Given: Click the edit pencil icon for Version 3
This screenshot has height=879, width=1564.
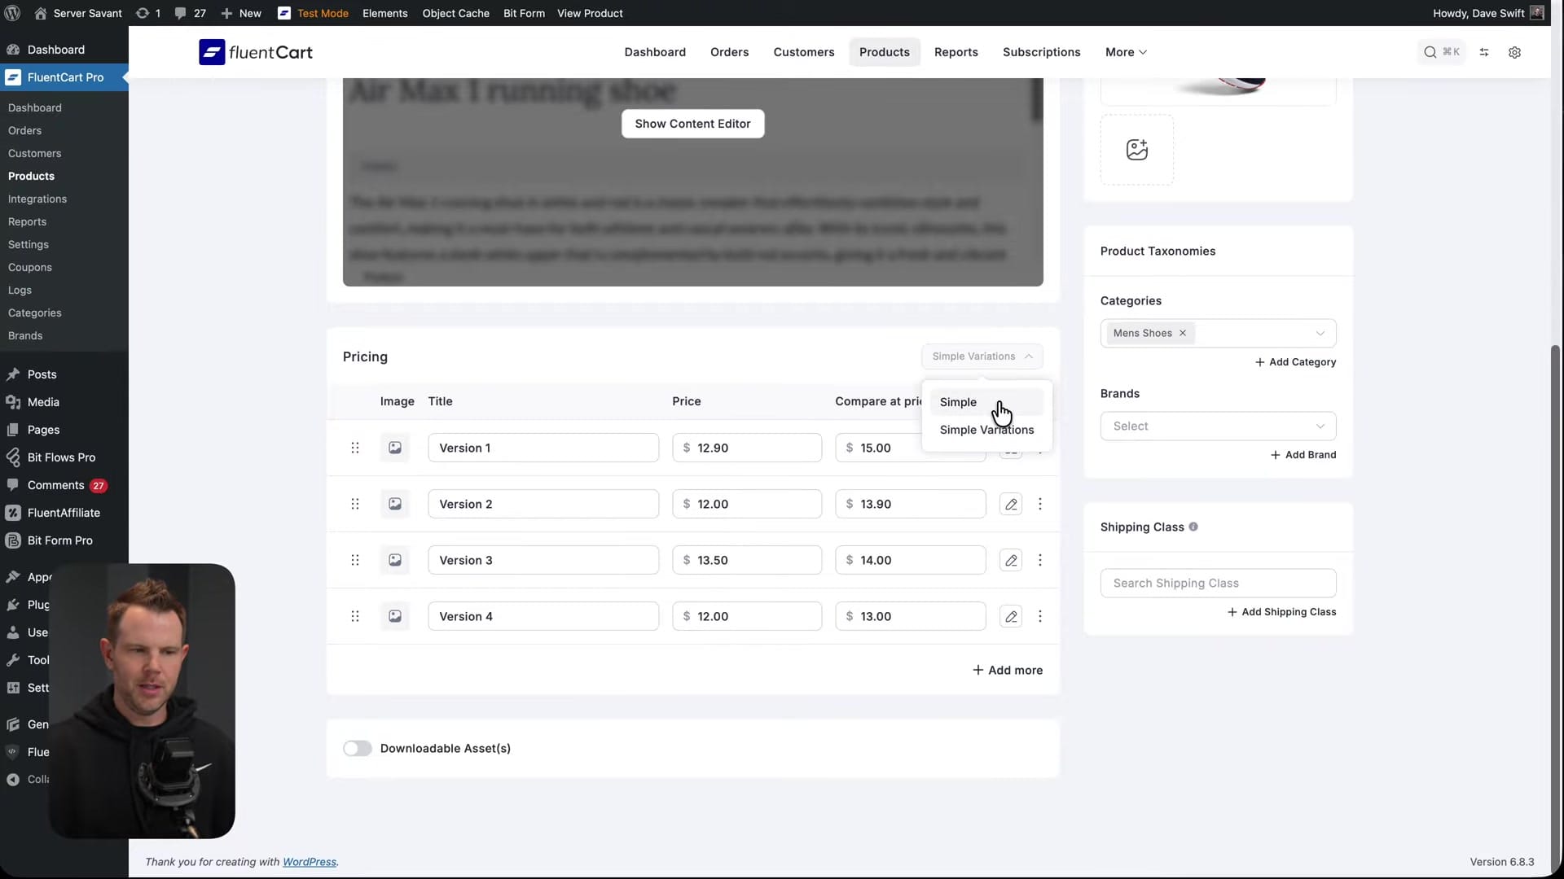Looking at the screenshot, I should pyautogui.click(x=1011, y=560).
